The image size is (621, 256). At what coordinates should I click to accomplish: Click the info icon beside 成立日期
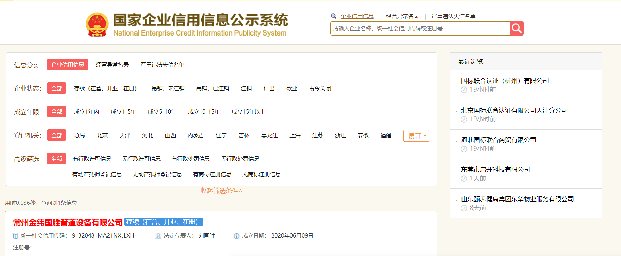tap(236, 236)
